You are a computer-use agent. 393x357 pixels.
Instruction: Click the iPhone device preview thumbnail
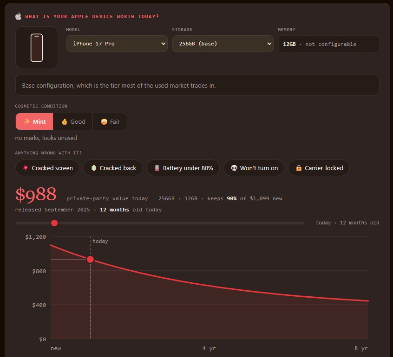pos(37,48)
